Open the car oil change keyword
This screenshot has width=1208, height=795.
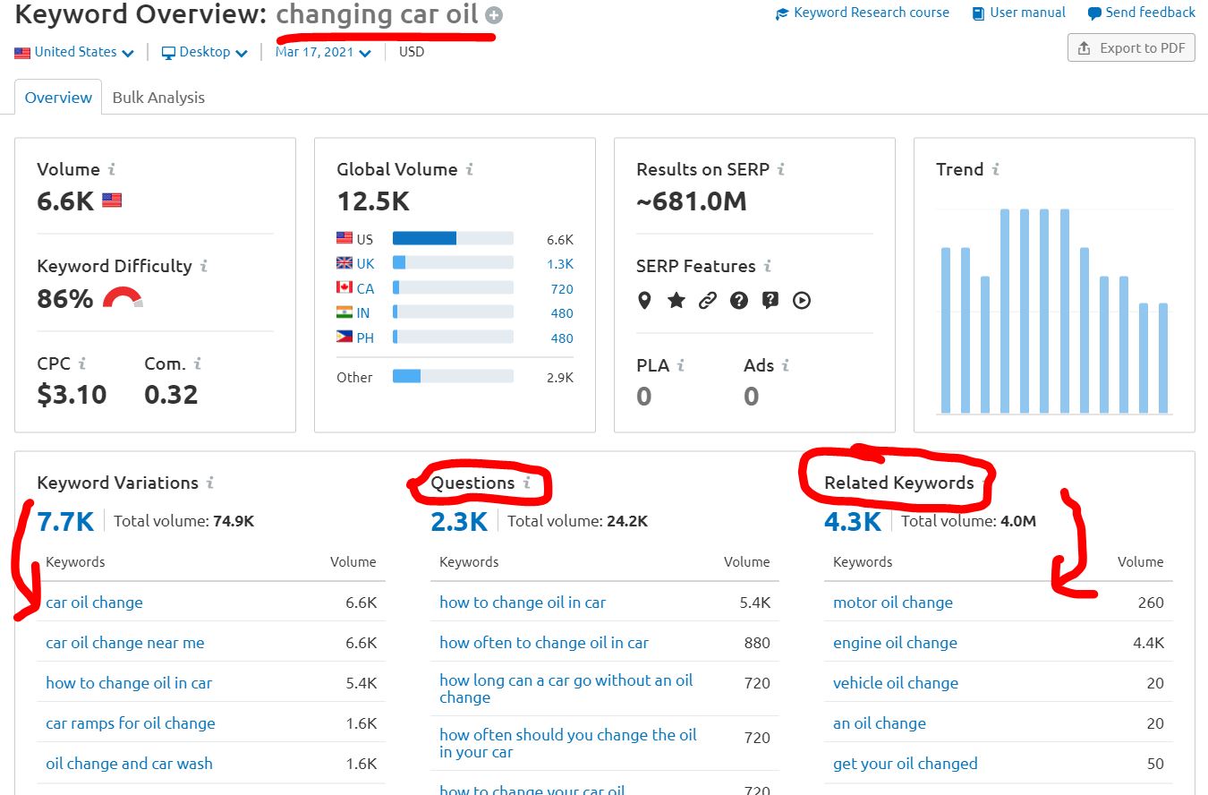pyautogui.click(x=94, y=603)
